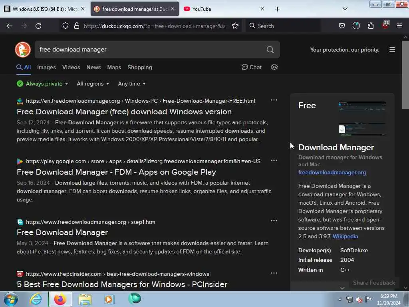Open the Action Center flag tray icon
This screenshot has height=307, width=409.
coord(368,299)
